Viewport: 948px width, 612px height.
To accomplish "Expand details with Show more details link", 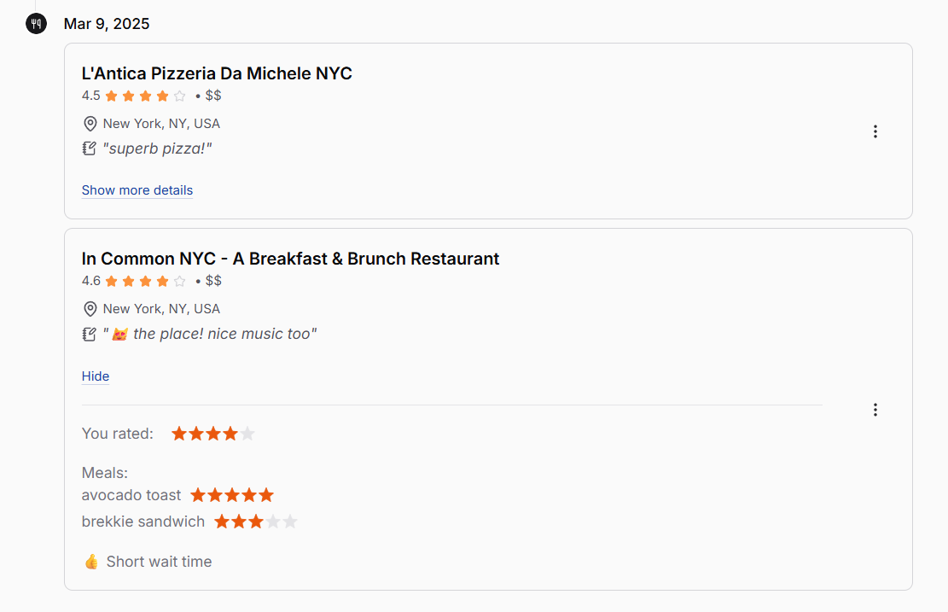I will (x=137, y=189).
